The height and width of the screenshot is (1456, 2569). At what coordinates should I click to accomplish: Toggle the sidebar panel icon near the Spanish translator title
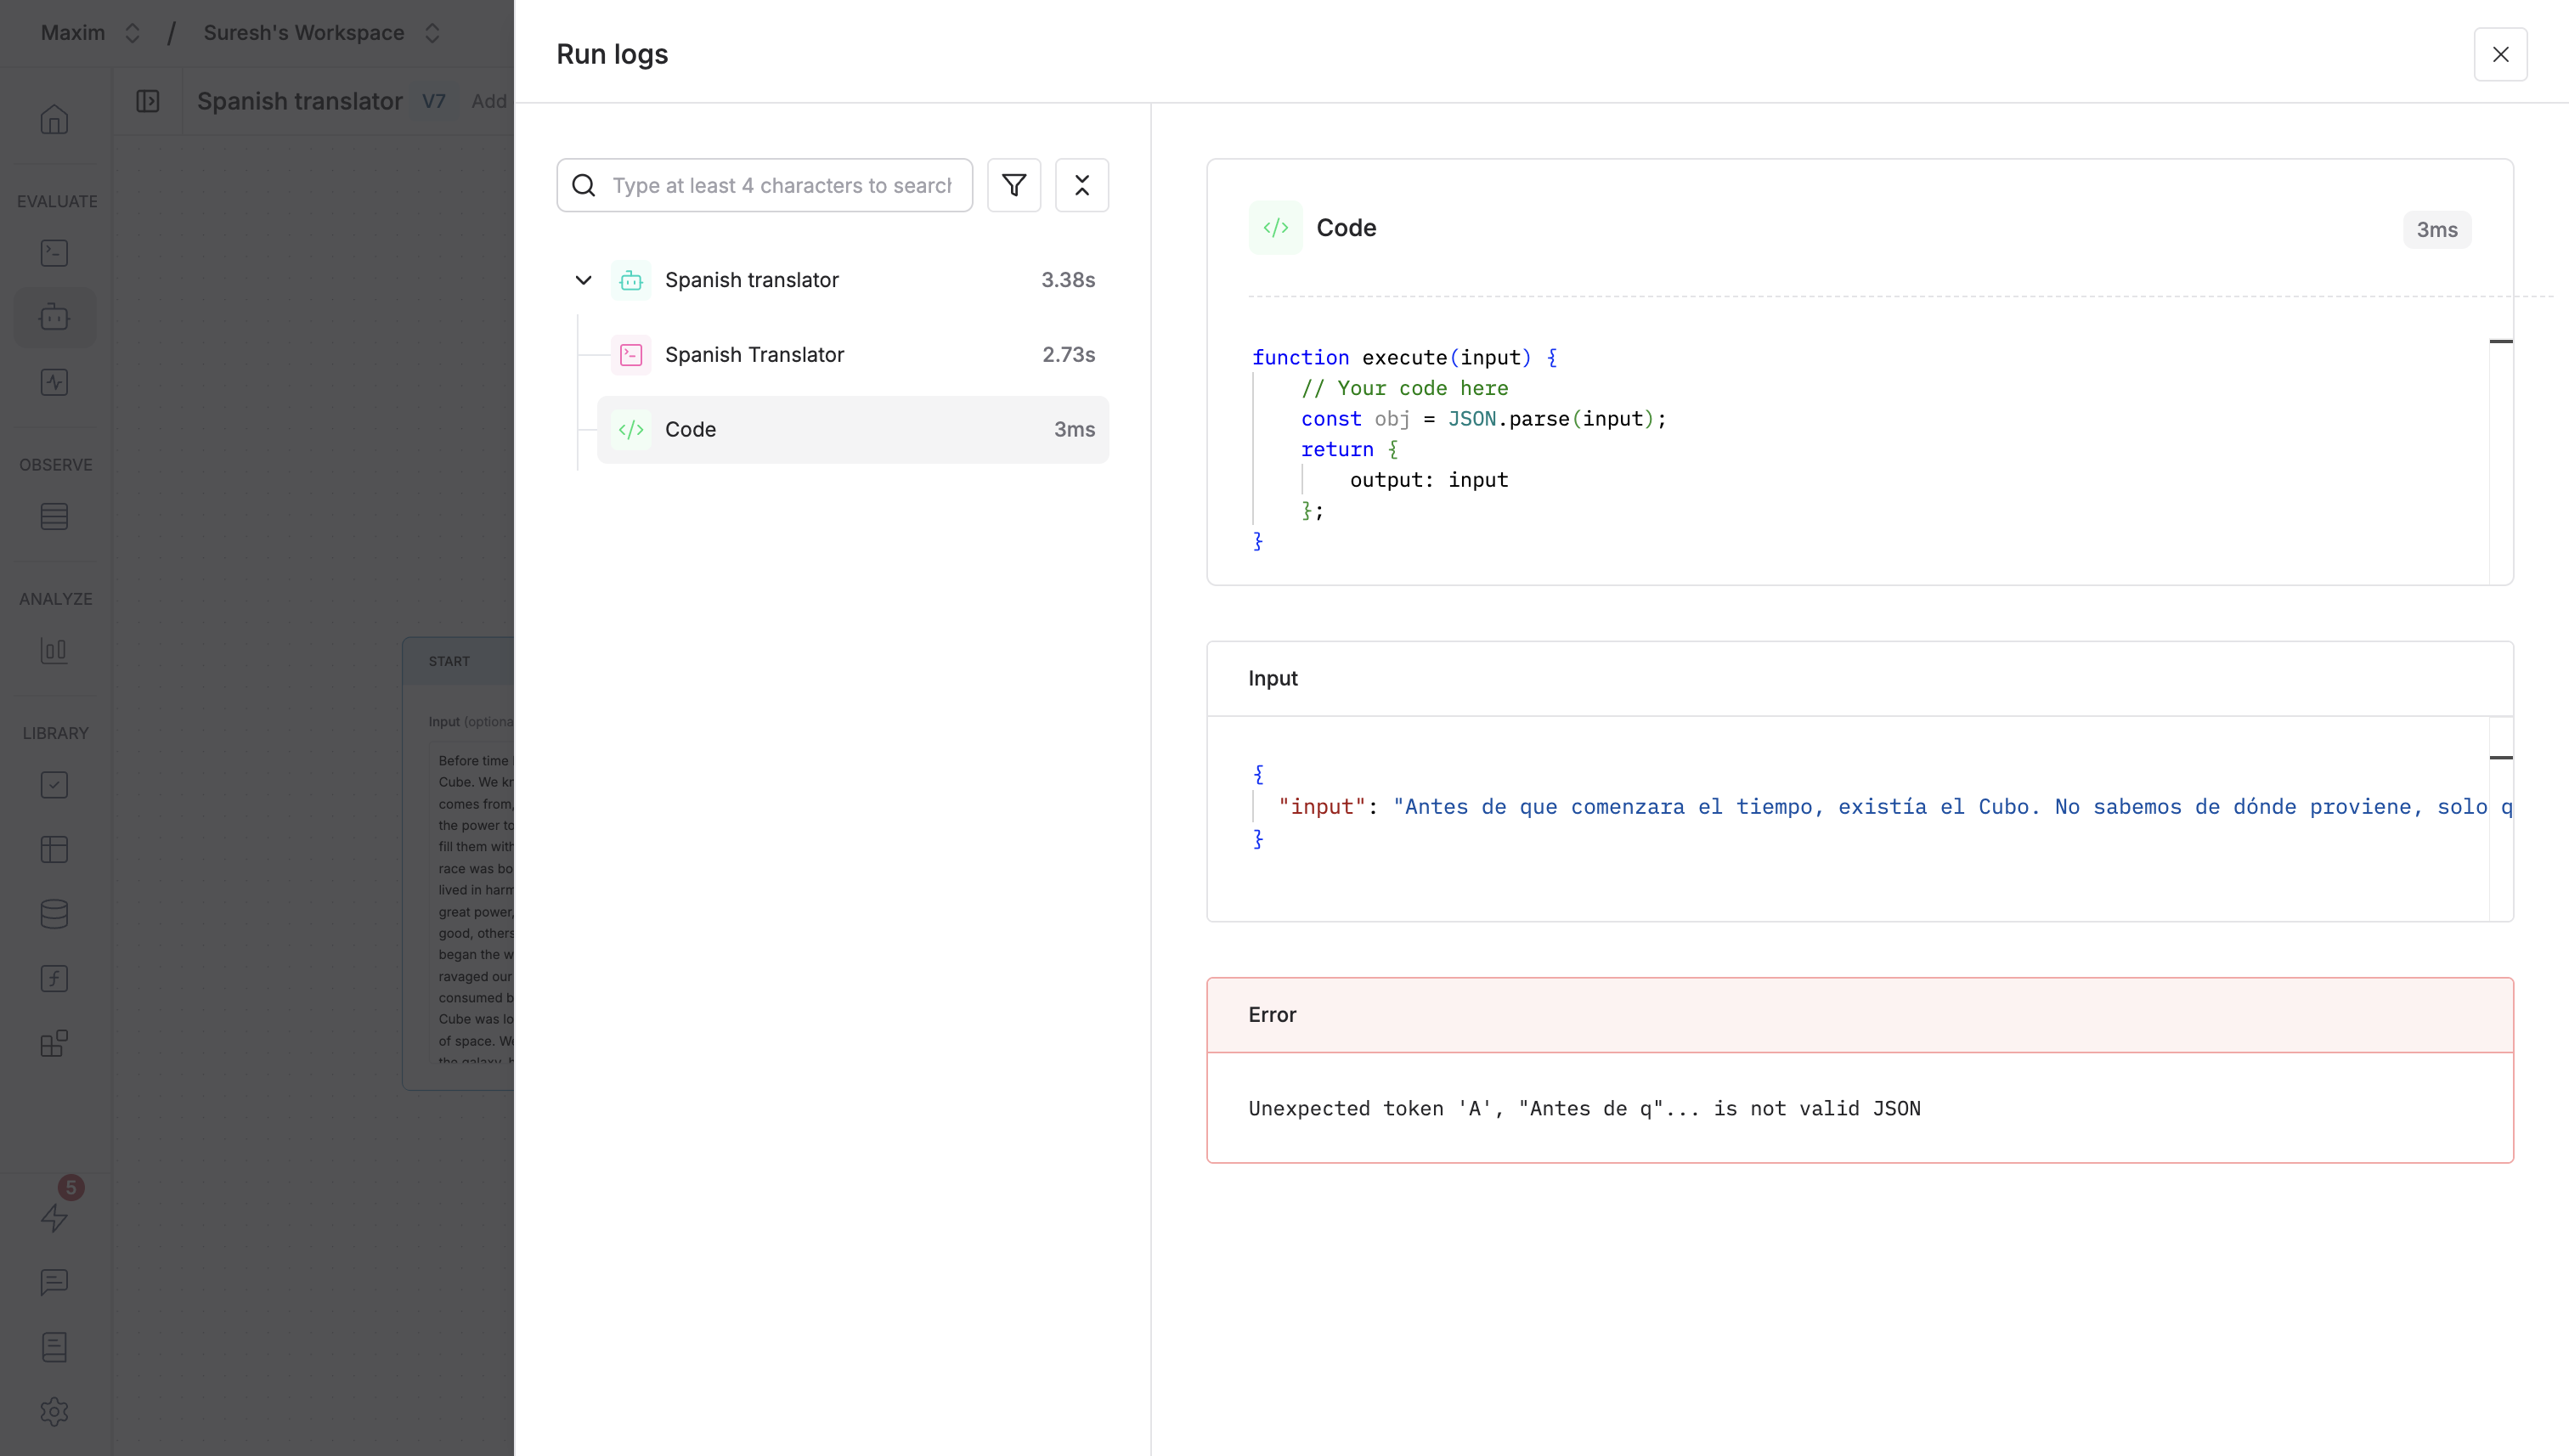point(148,101)
